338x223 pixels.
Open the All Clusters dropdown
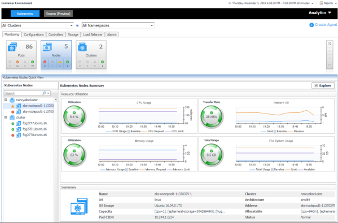[x=37, y=25]
